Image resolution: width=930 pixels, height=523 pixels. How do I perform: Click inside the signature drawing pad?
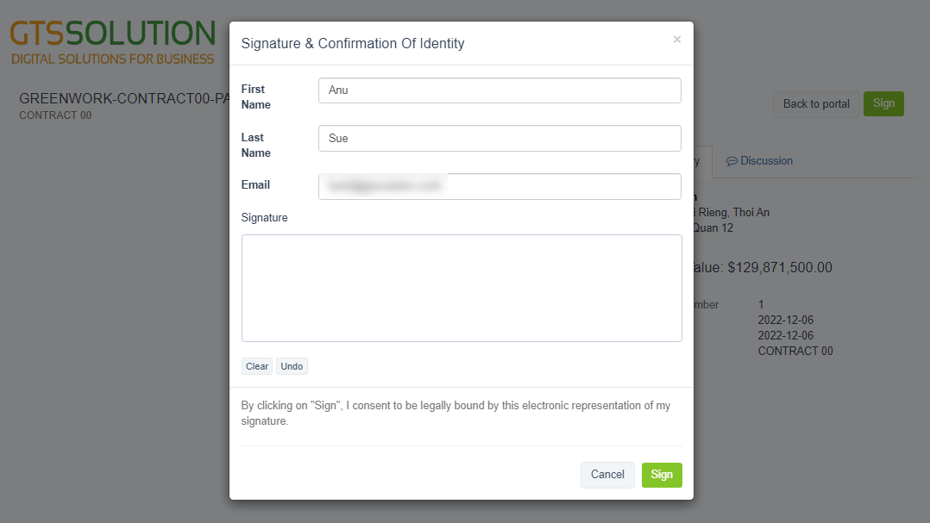(x=462, y=288)
